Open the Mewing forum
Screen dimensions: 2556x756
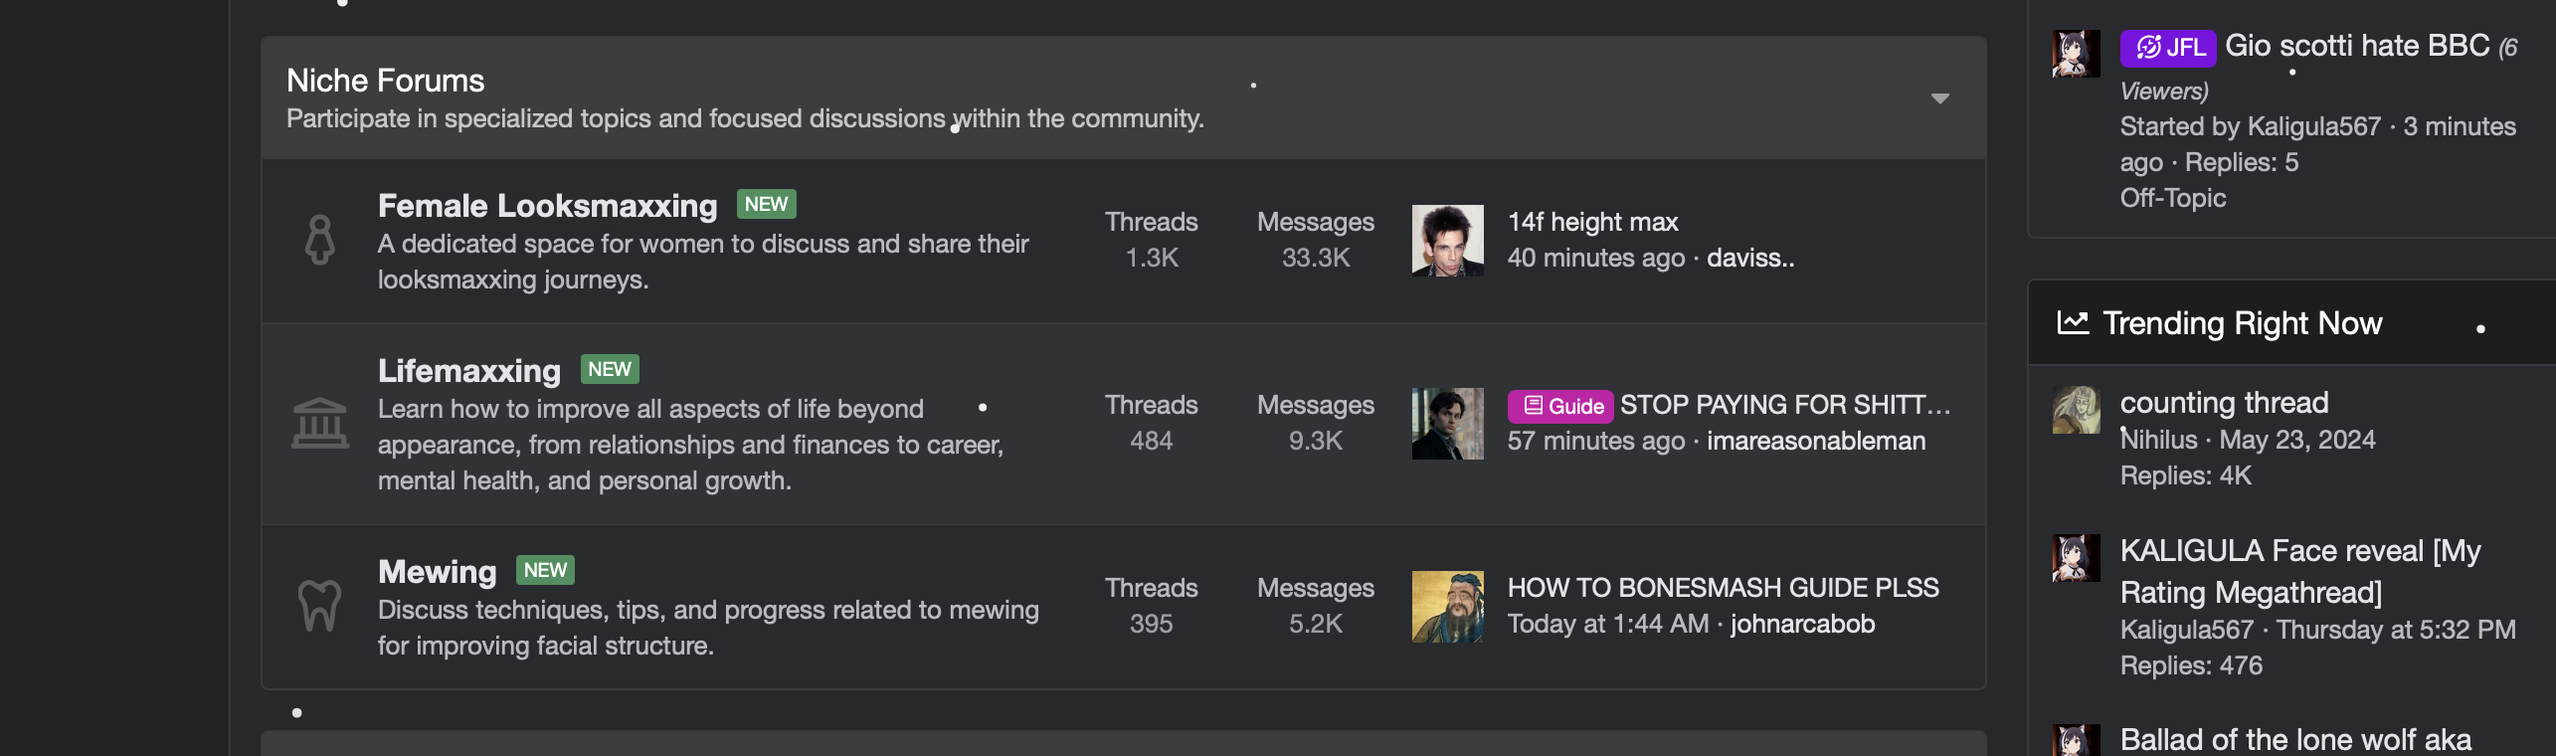[437, 572]
